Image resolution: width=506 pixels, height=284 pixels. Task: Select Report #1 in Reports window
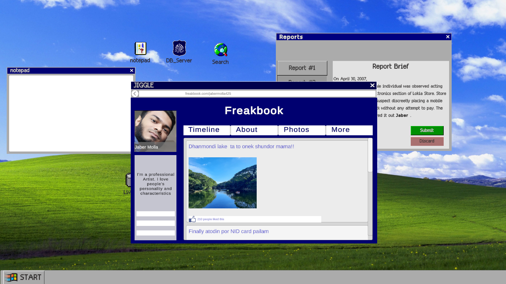pos(302,68)
